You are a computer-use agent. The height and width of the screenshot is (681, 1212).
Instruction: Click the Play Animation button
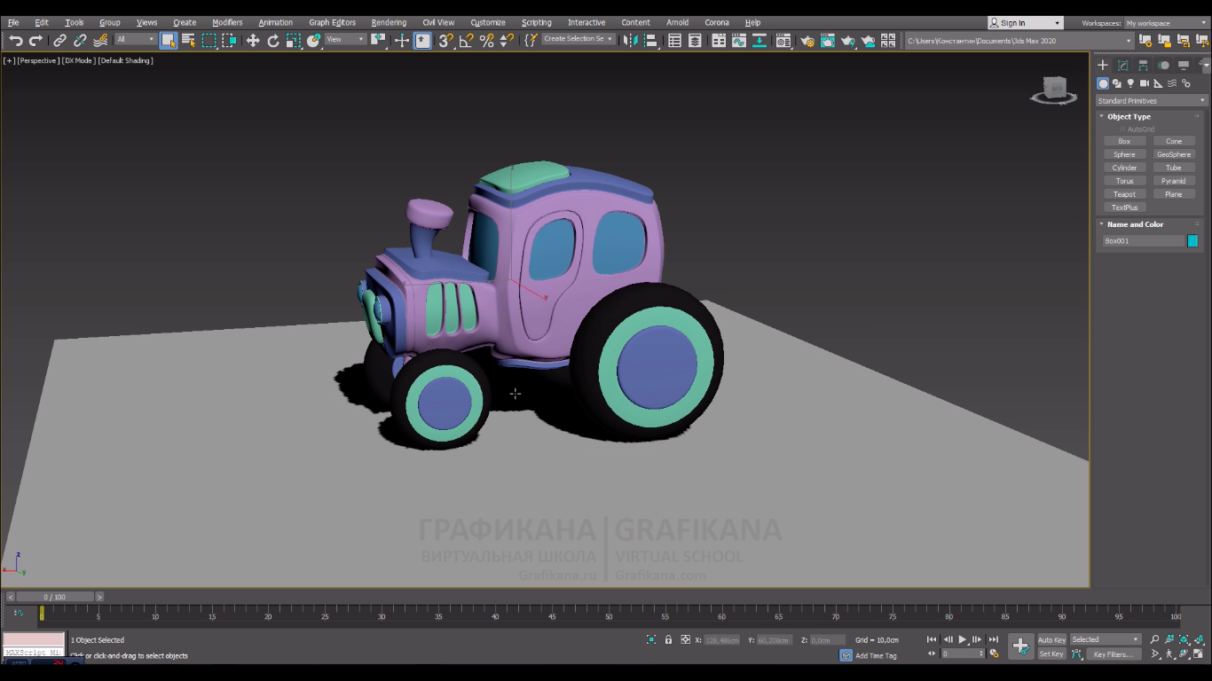pos(963,639)
